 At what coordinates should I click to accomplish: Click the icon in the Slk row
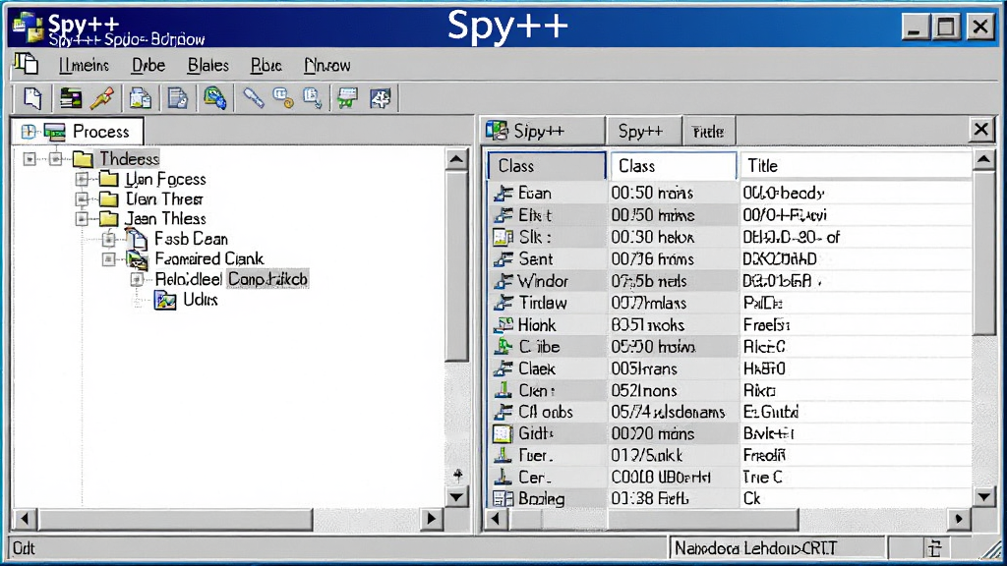[x=503, y=238]
